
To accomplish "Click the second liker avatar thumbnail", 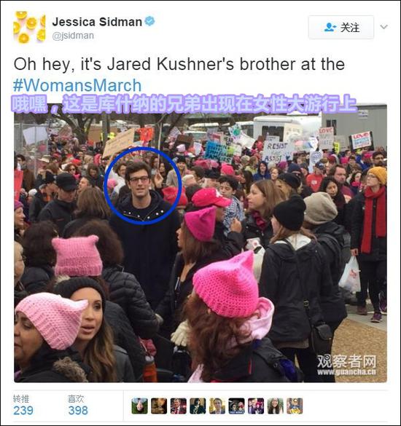I will click(x=159, y=406).
